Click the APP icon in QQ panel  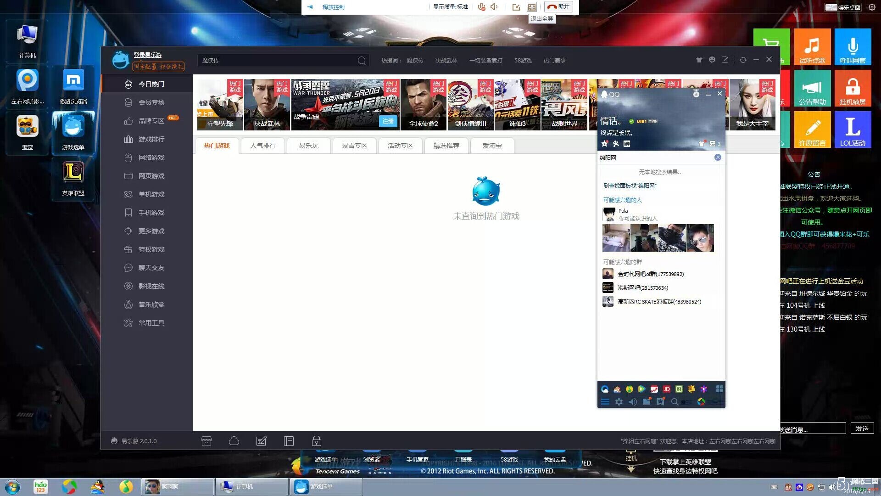point(627,144)
